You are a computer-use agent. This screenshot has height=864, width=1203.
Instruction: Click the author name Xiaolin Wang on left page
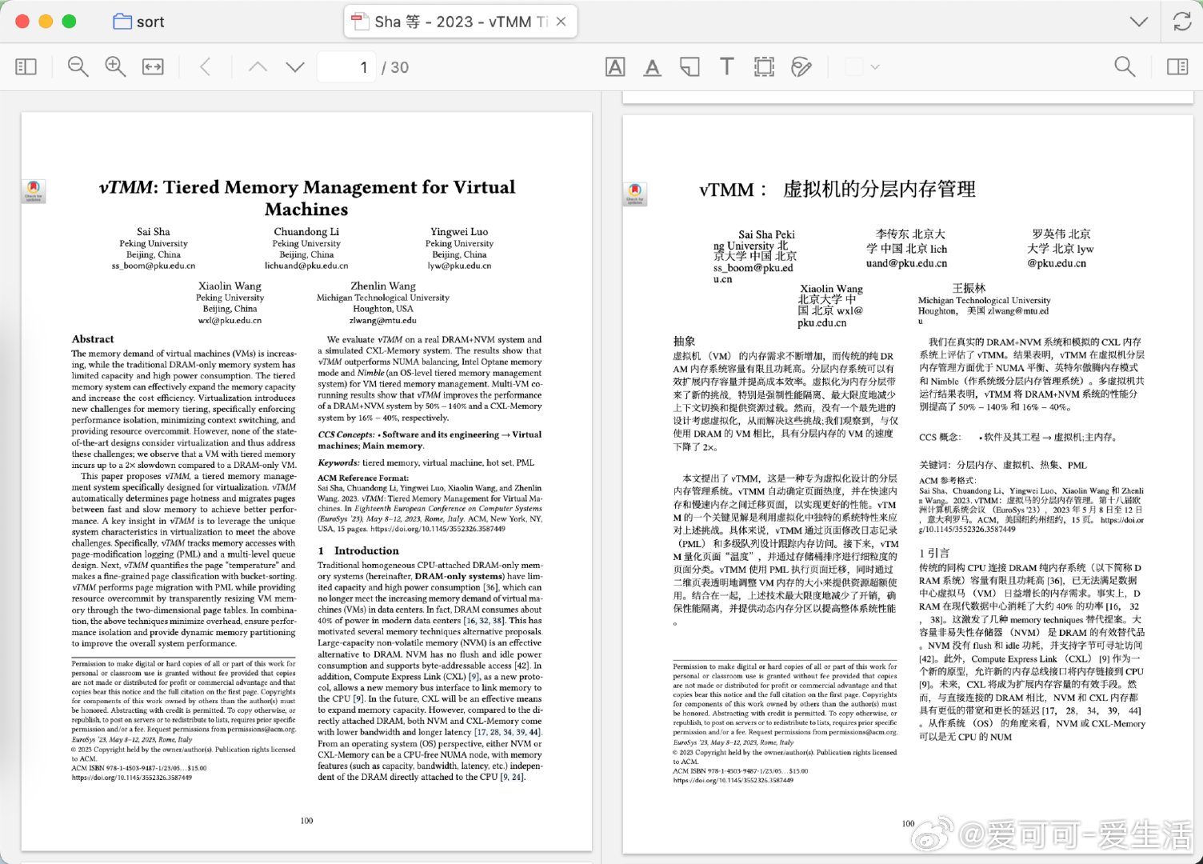[230, 286]
